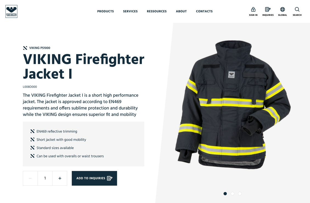Click the plus quantity stepper

60,178
